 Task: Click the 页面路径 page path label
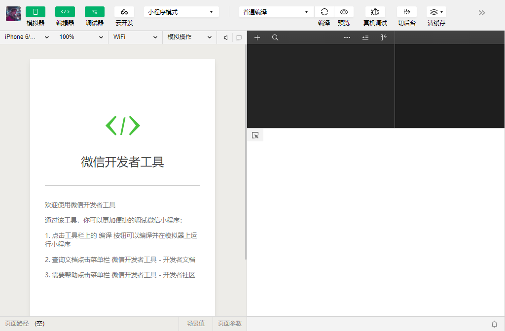(17, 324)
